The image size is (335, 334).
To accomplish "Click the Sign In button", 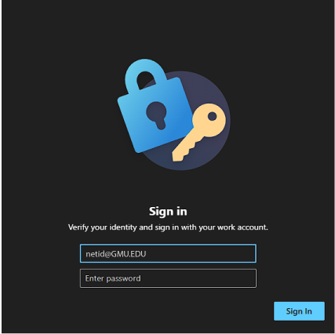I will 299,311.
